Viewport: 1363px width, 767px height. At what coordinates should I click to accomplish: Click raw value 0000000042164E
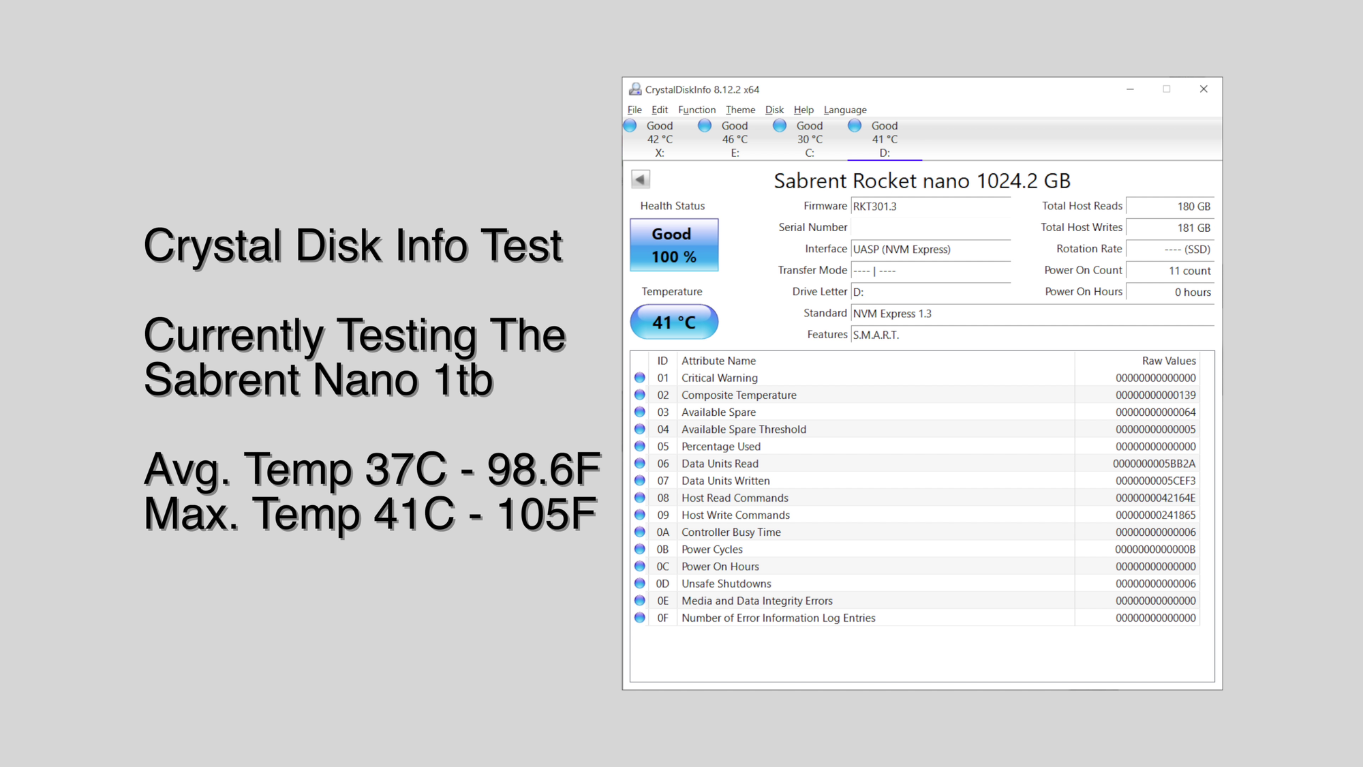point(1155,498)
